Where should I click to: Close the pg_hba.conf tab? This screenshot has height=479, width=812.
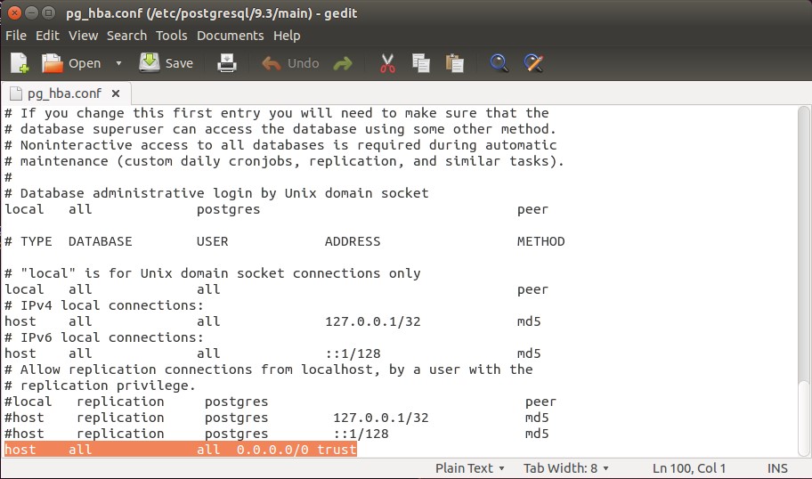coord(116,93)
